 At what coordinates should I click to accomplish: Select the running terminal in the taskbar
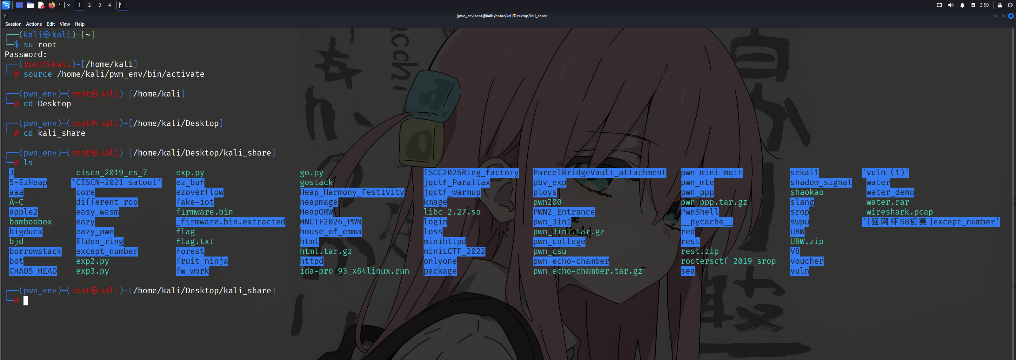[123, 5]
